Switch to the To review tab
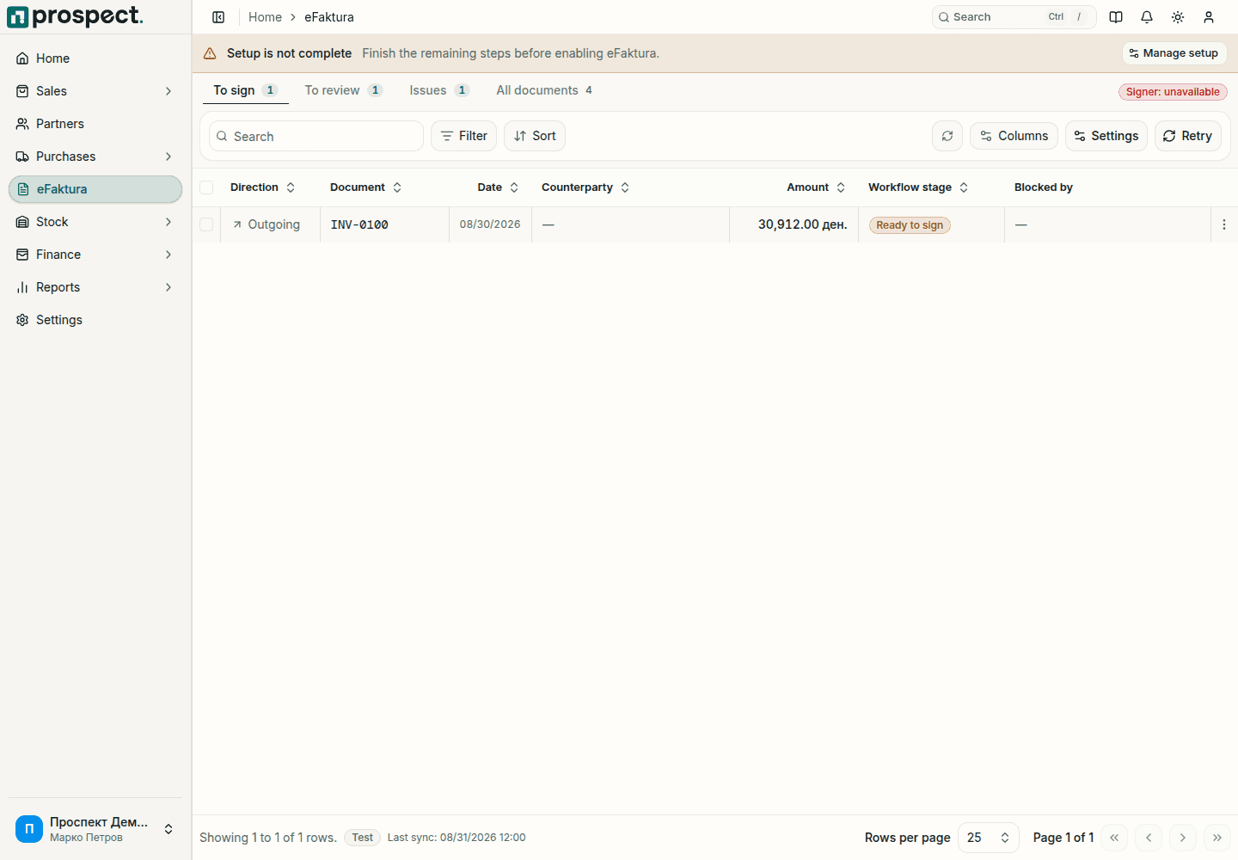This screenshot has width=1238, height=860. point(343,90)
